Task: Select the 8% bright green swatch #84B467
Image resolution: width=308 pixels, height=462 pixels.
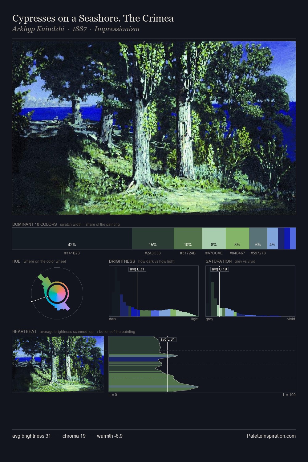Action: [x=237, y=238]
